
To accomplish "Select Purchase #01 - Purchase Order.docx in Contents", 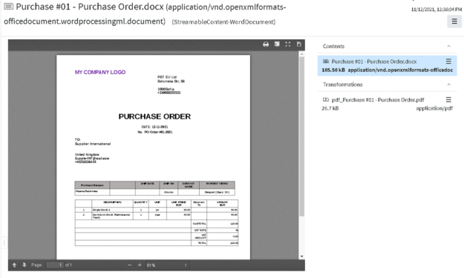I will pos(374,62).
